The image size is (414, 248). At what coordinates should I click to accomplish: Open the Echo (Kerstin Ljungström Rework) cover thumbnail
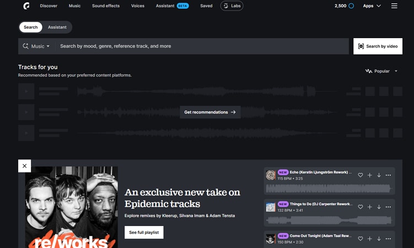click(271, 175)
